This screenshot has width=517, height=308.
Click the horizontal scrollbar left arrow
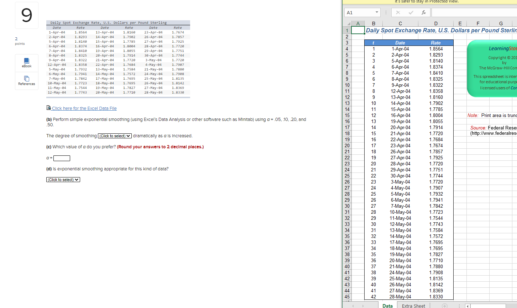pyautogui.click(x=468, y=306)
